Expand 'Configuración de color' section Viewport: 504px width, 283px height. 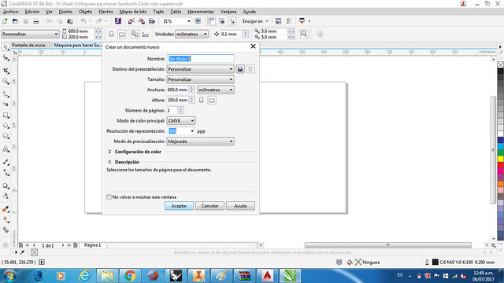click(x=109, y=152)
